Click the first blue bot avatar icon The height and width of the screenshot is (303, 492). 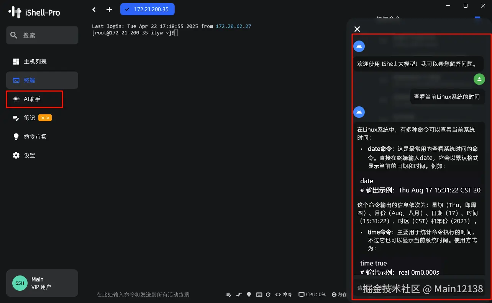point(359,46)
